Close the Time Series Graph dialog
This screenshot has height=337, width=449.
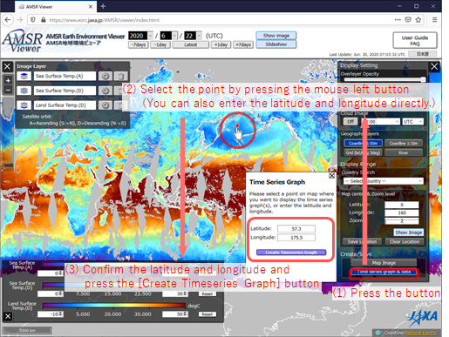331,176
